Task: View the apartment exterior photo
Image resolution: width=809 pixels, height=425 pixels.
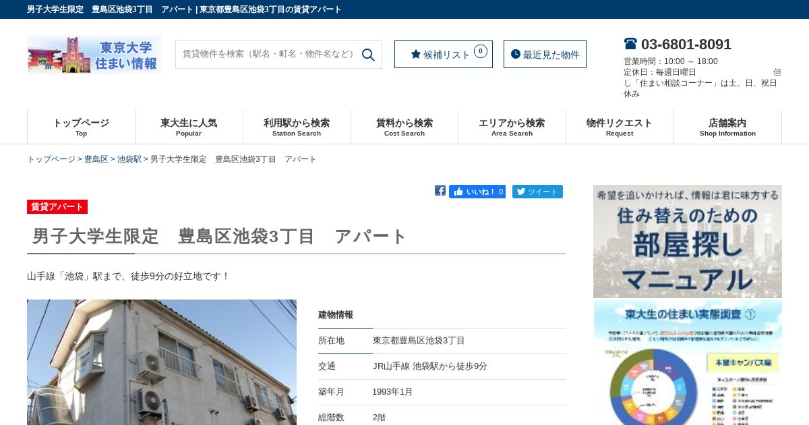Action: tap(162, 362)
